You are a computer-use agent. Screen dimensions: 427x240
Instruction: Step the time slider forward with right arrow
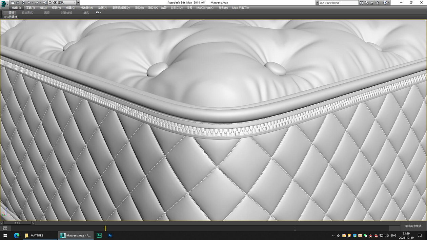pos(33,223)
